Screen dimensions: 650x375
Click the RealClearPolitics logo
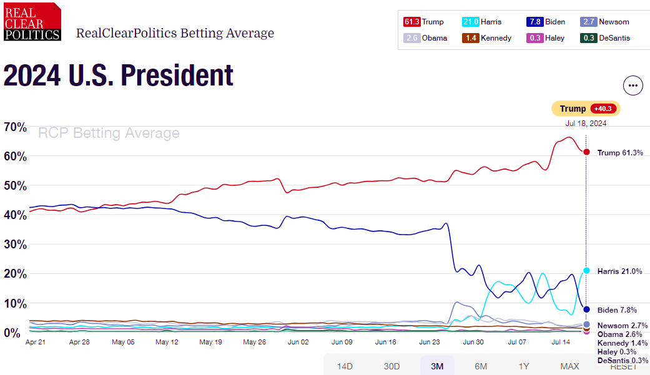(32, 22)
